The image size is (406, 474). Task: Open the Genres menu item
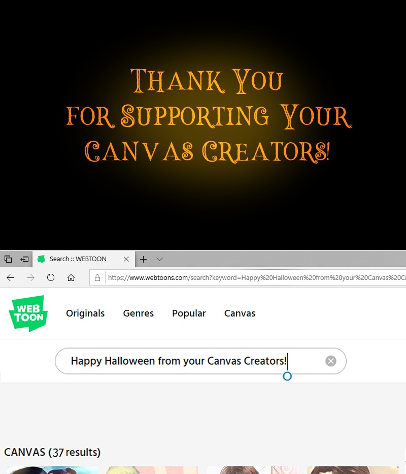[x=138, y=313]
